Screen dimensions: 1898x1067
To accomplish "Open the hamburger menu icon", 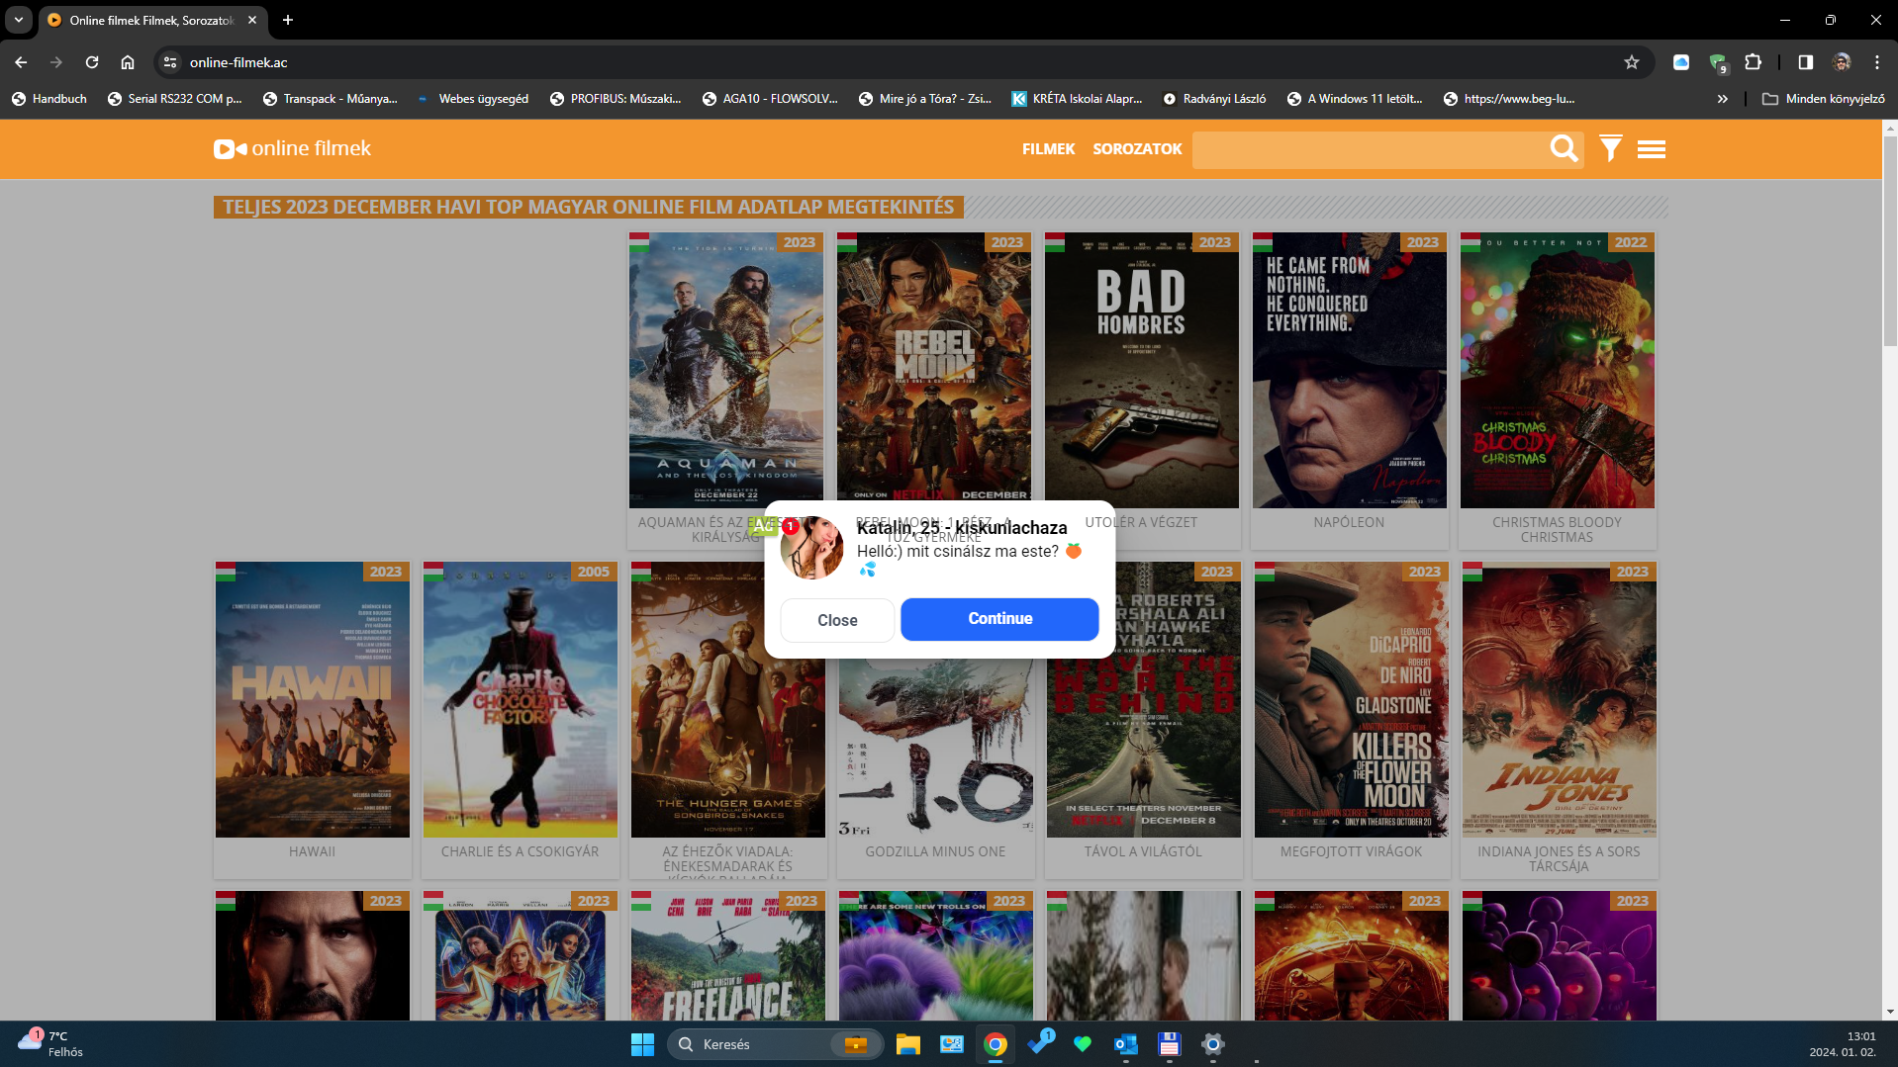I will click(1651, 149).
